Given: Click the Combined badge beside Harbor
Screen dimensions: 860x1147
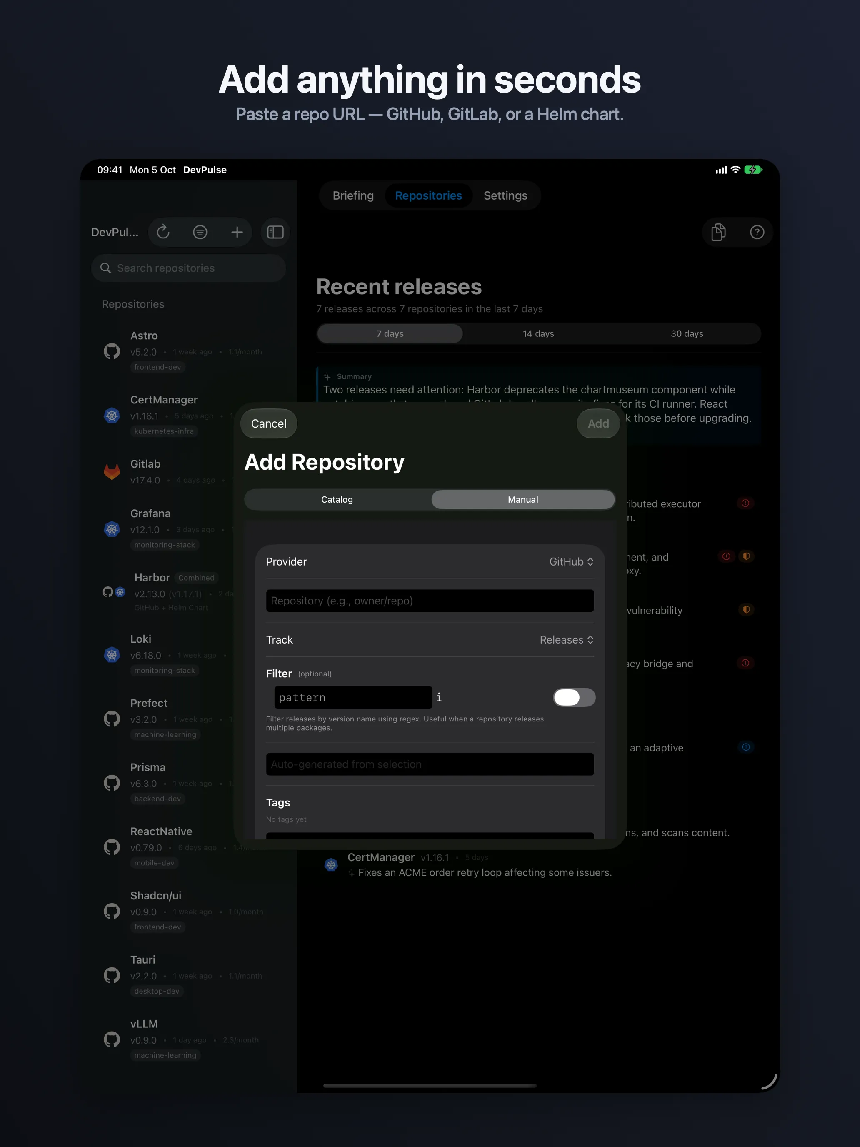Looking at the screenshot, I should [196, 578].
